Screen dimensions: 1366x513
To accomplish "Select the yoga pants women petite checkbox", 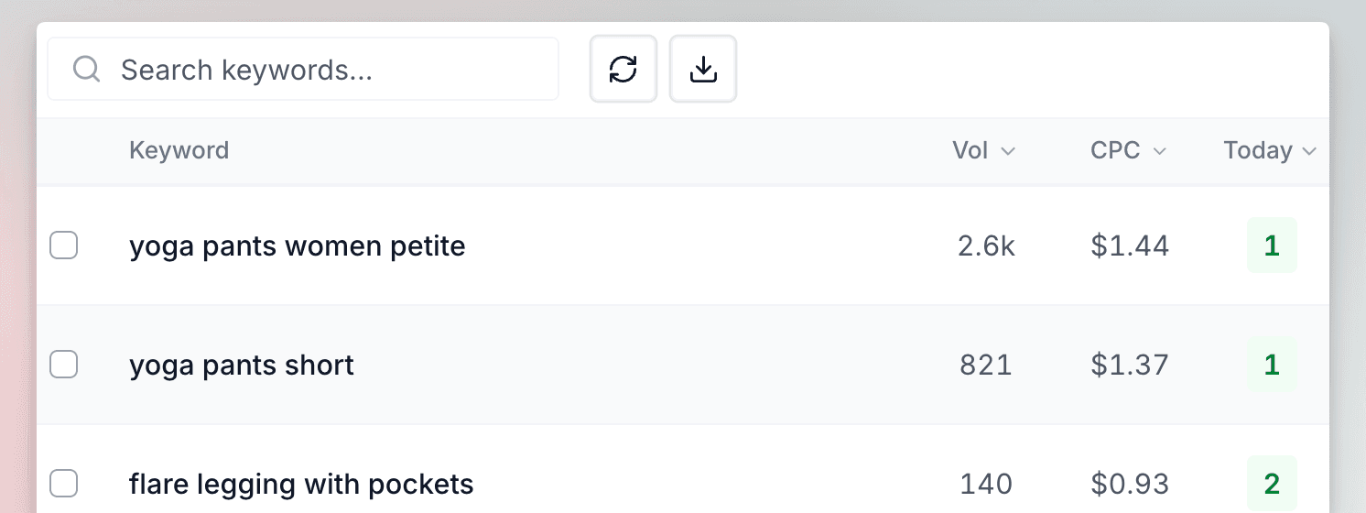I will [x=63, y=246].
